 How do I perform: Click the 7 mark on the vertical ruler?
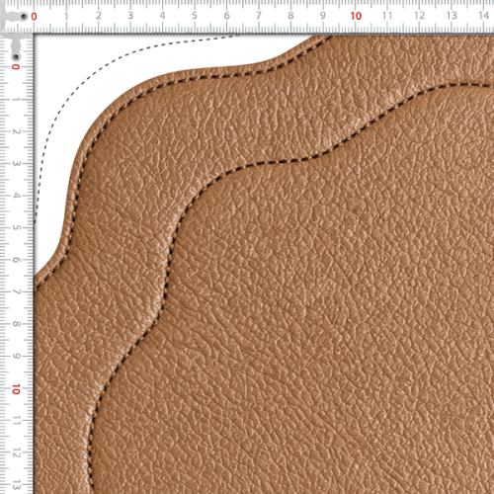coord(16,291)
